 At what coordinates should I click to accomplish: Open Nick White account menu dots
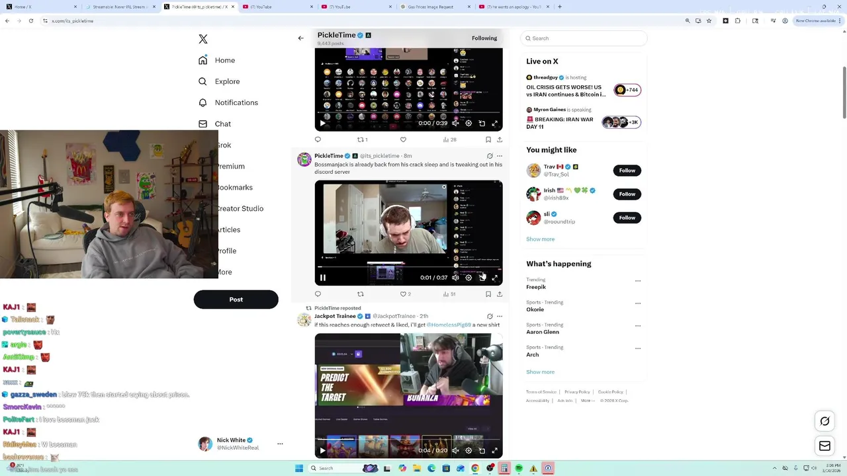[280, 444]
